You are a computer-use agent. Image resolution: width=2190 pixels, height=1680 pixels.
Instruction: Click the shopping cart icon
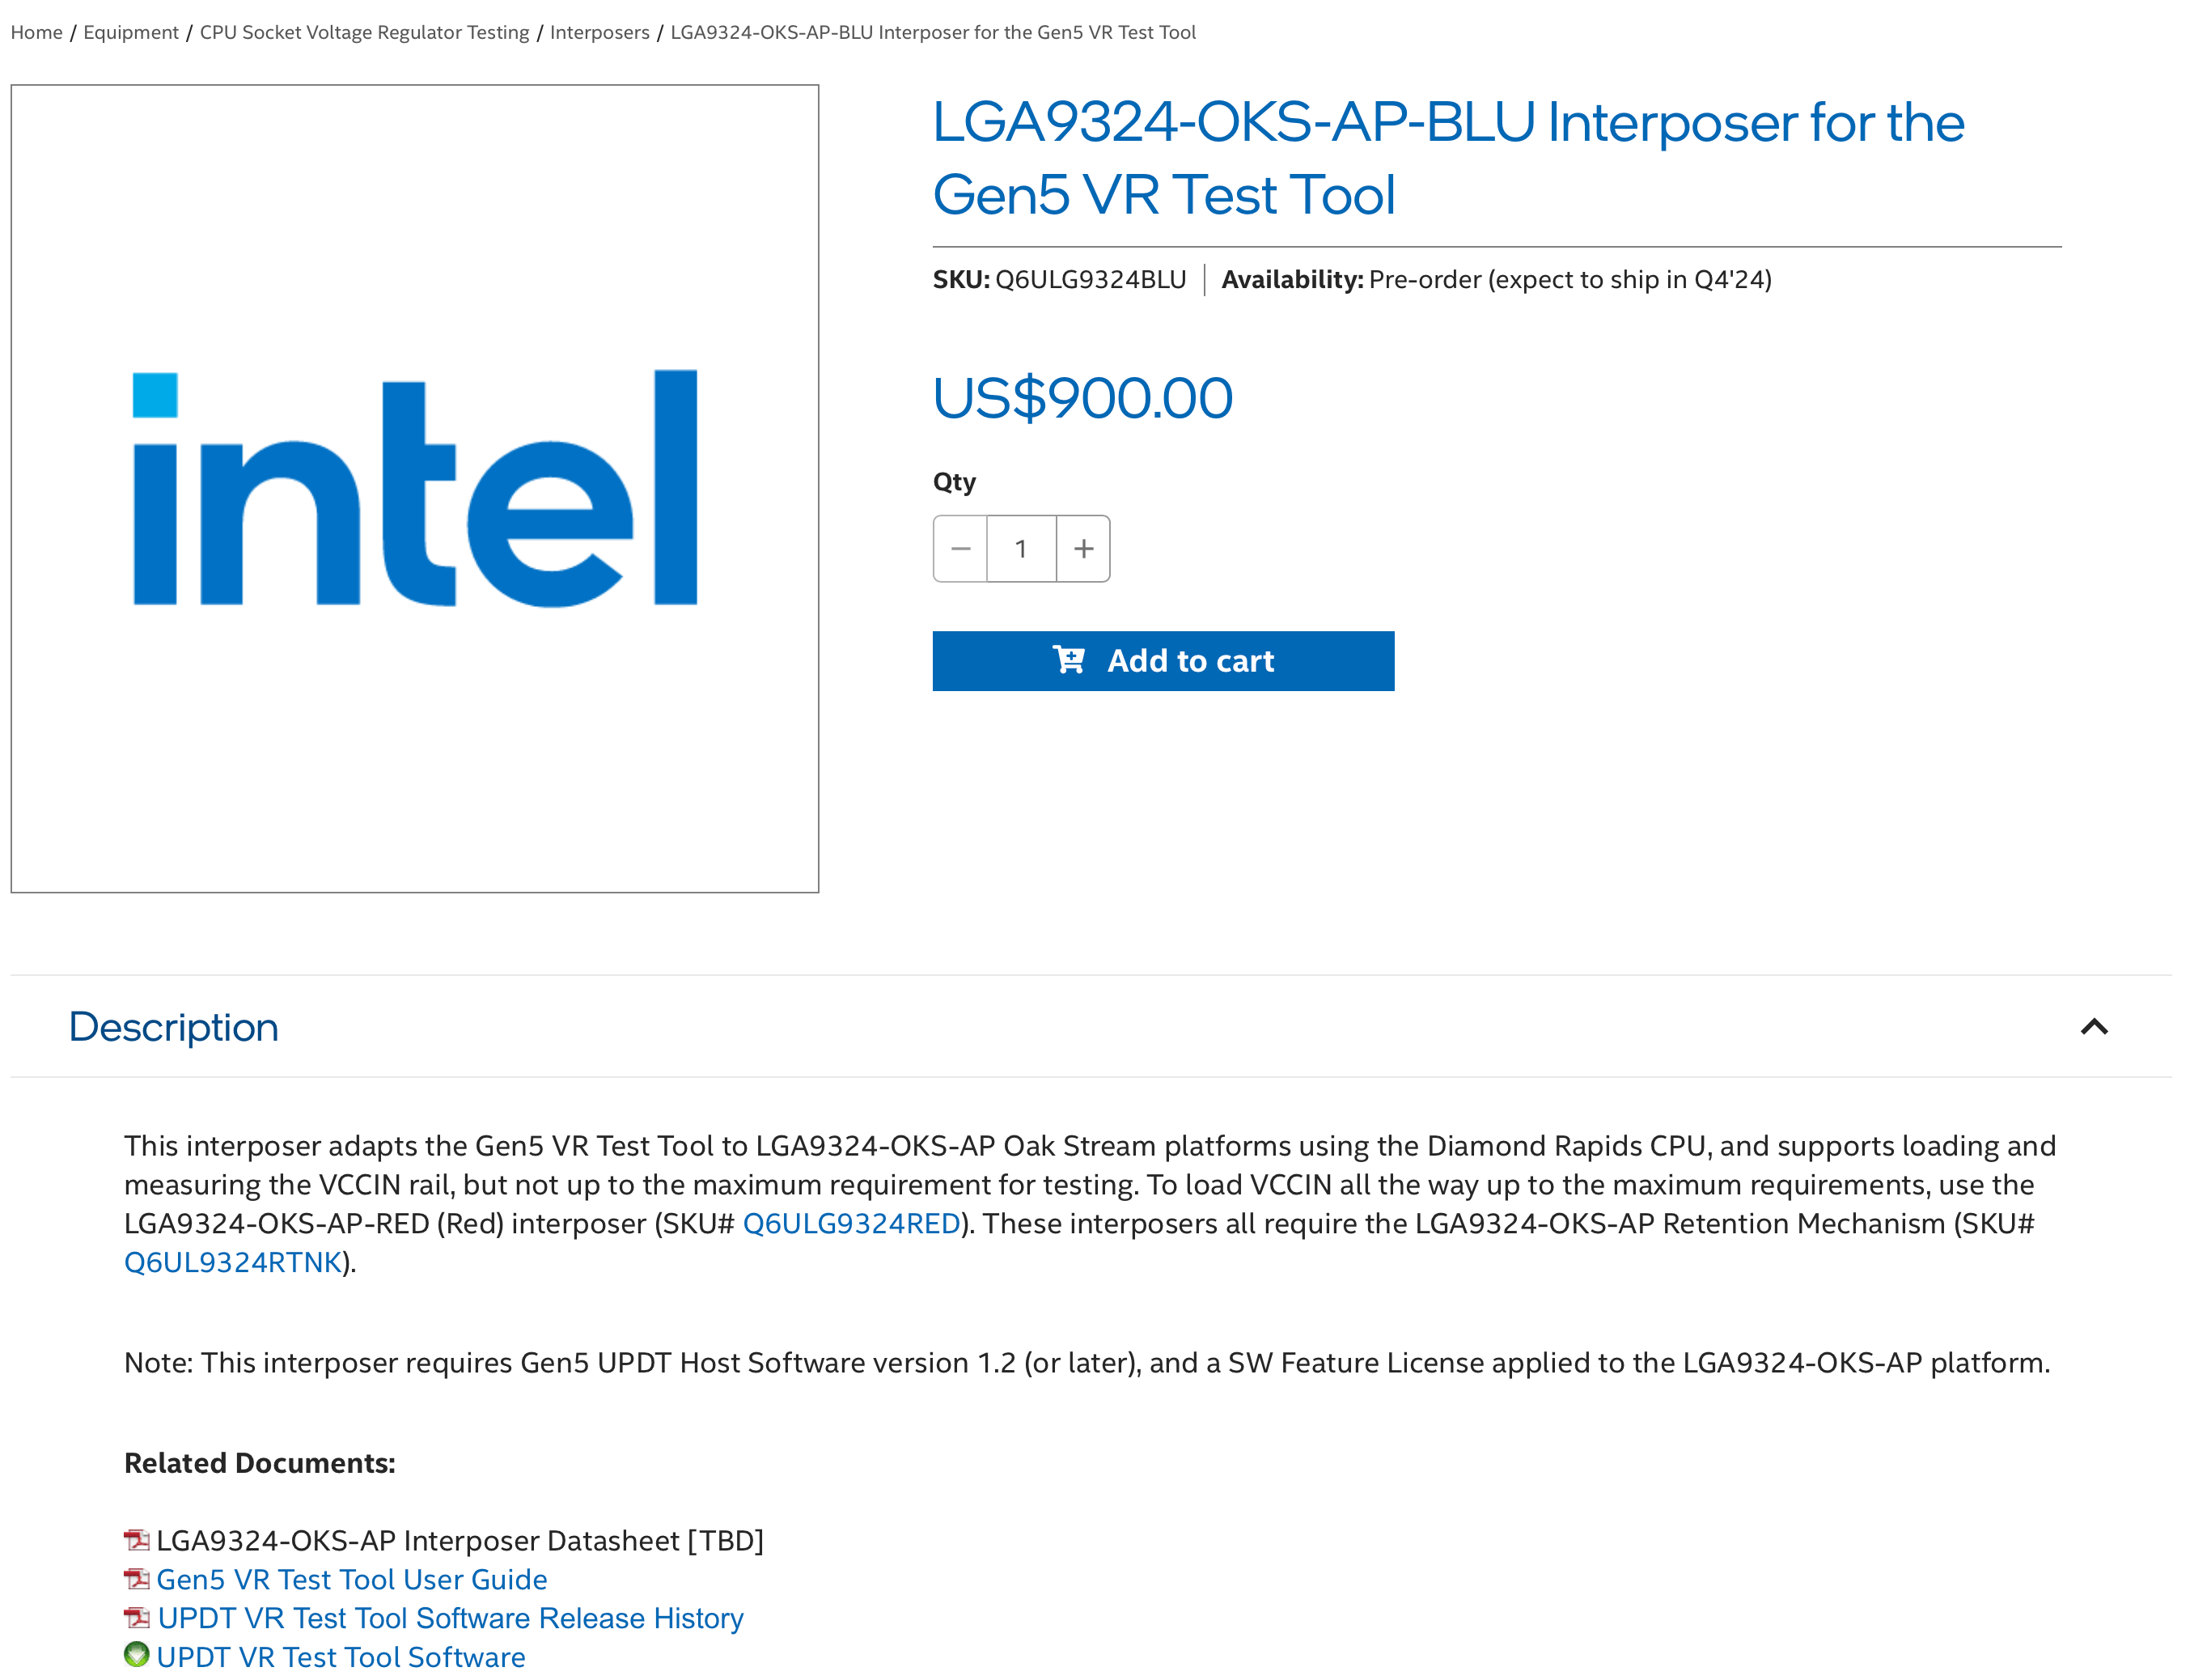click(x=1069, y=660)
